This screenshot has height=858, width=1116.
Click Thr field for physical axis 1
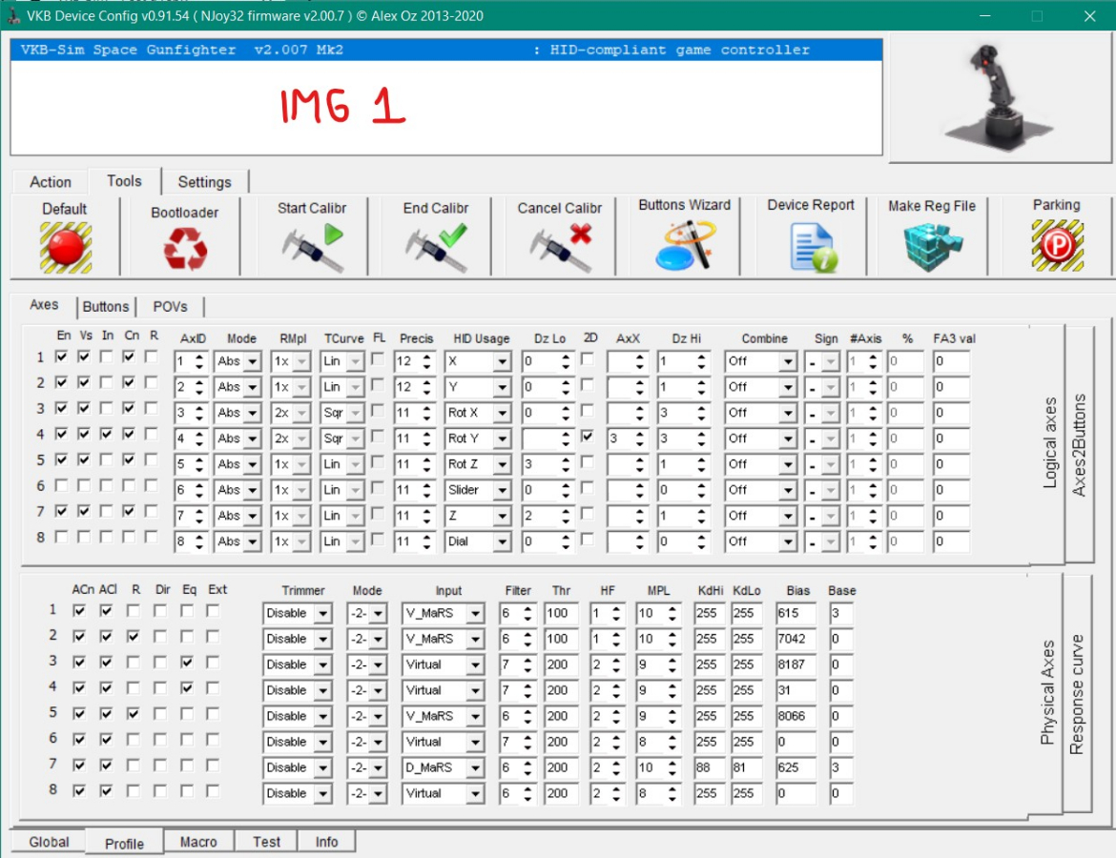click(561, 613)
